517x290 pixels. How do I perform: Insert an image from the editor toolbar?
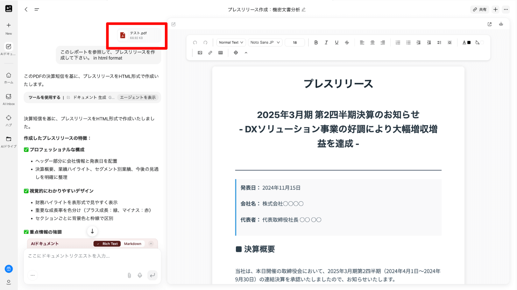click(x=200, y=53)
